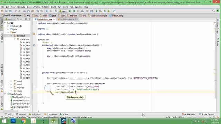The image size is (221, 124).
Task: Click the project panel settings gear icon
Action: 26,19
